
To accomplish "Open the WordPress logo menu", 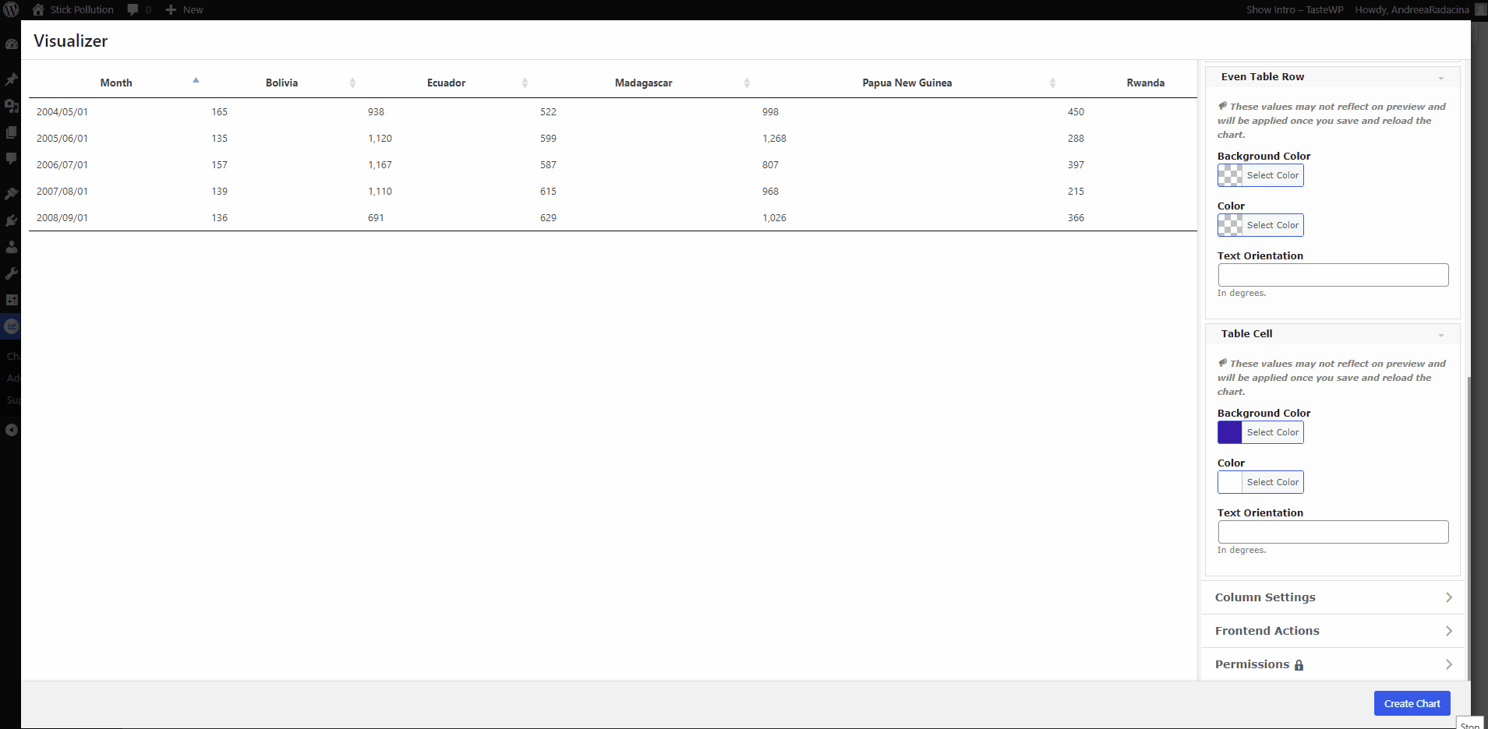I will 11,9.
